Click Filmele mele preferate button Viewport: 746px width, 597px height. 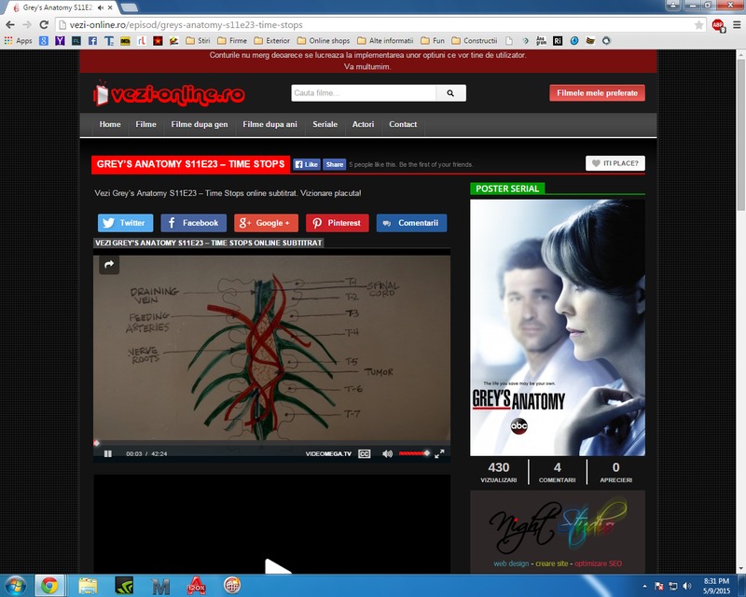(597, 93)
